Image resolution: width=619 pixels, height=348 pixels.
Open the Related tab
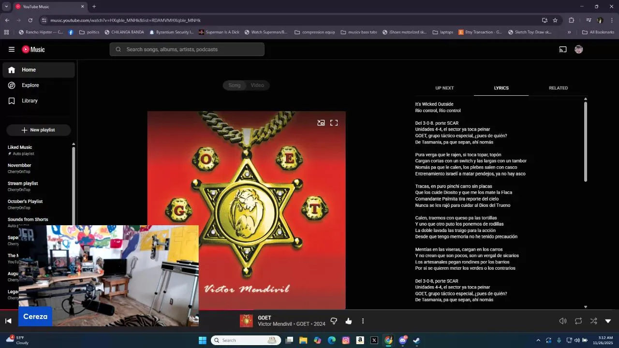click(558, 88)
